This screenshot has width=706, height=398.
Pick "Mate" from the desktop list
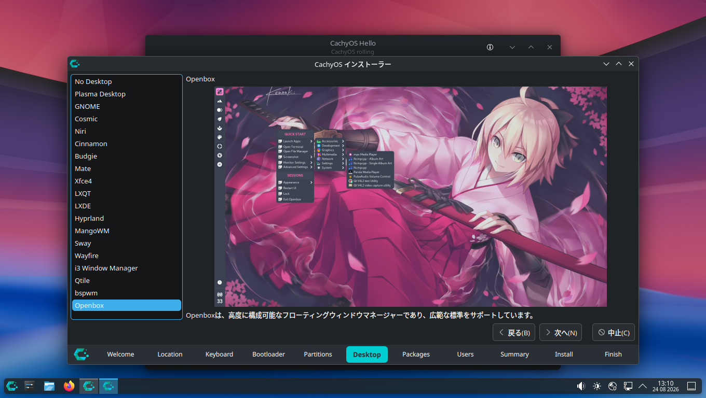tap(127, 168)
